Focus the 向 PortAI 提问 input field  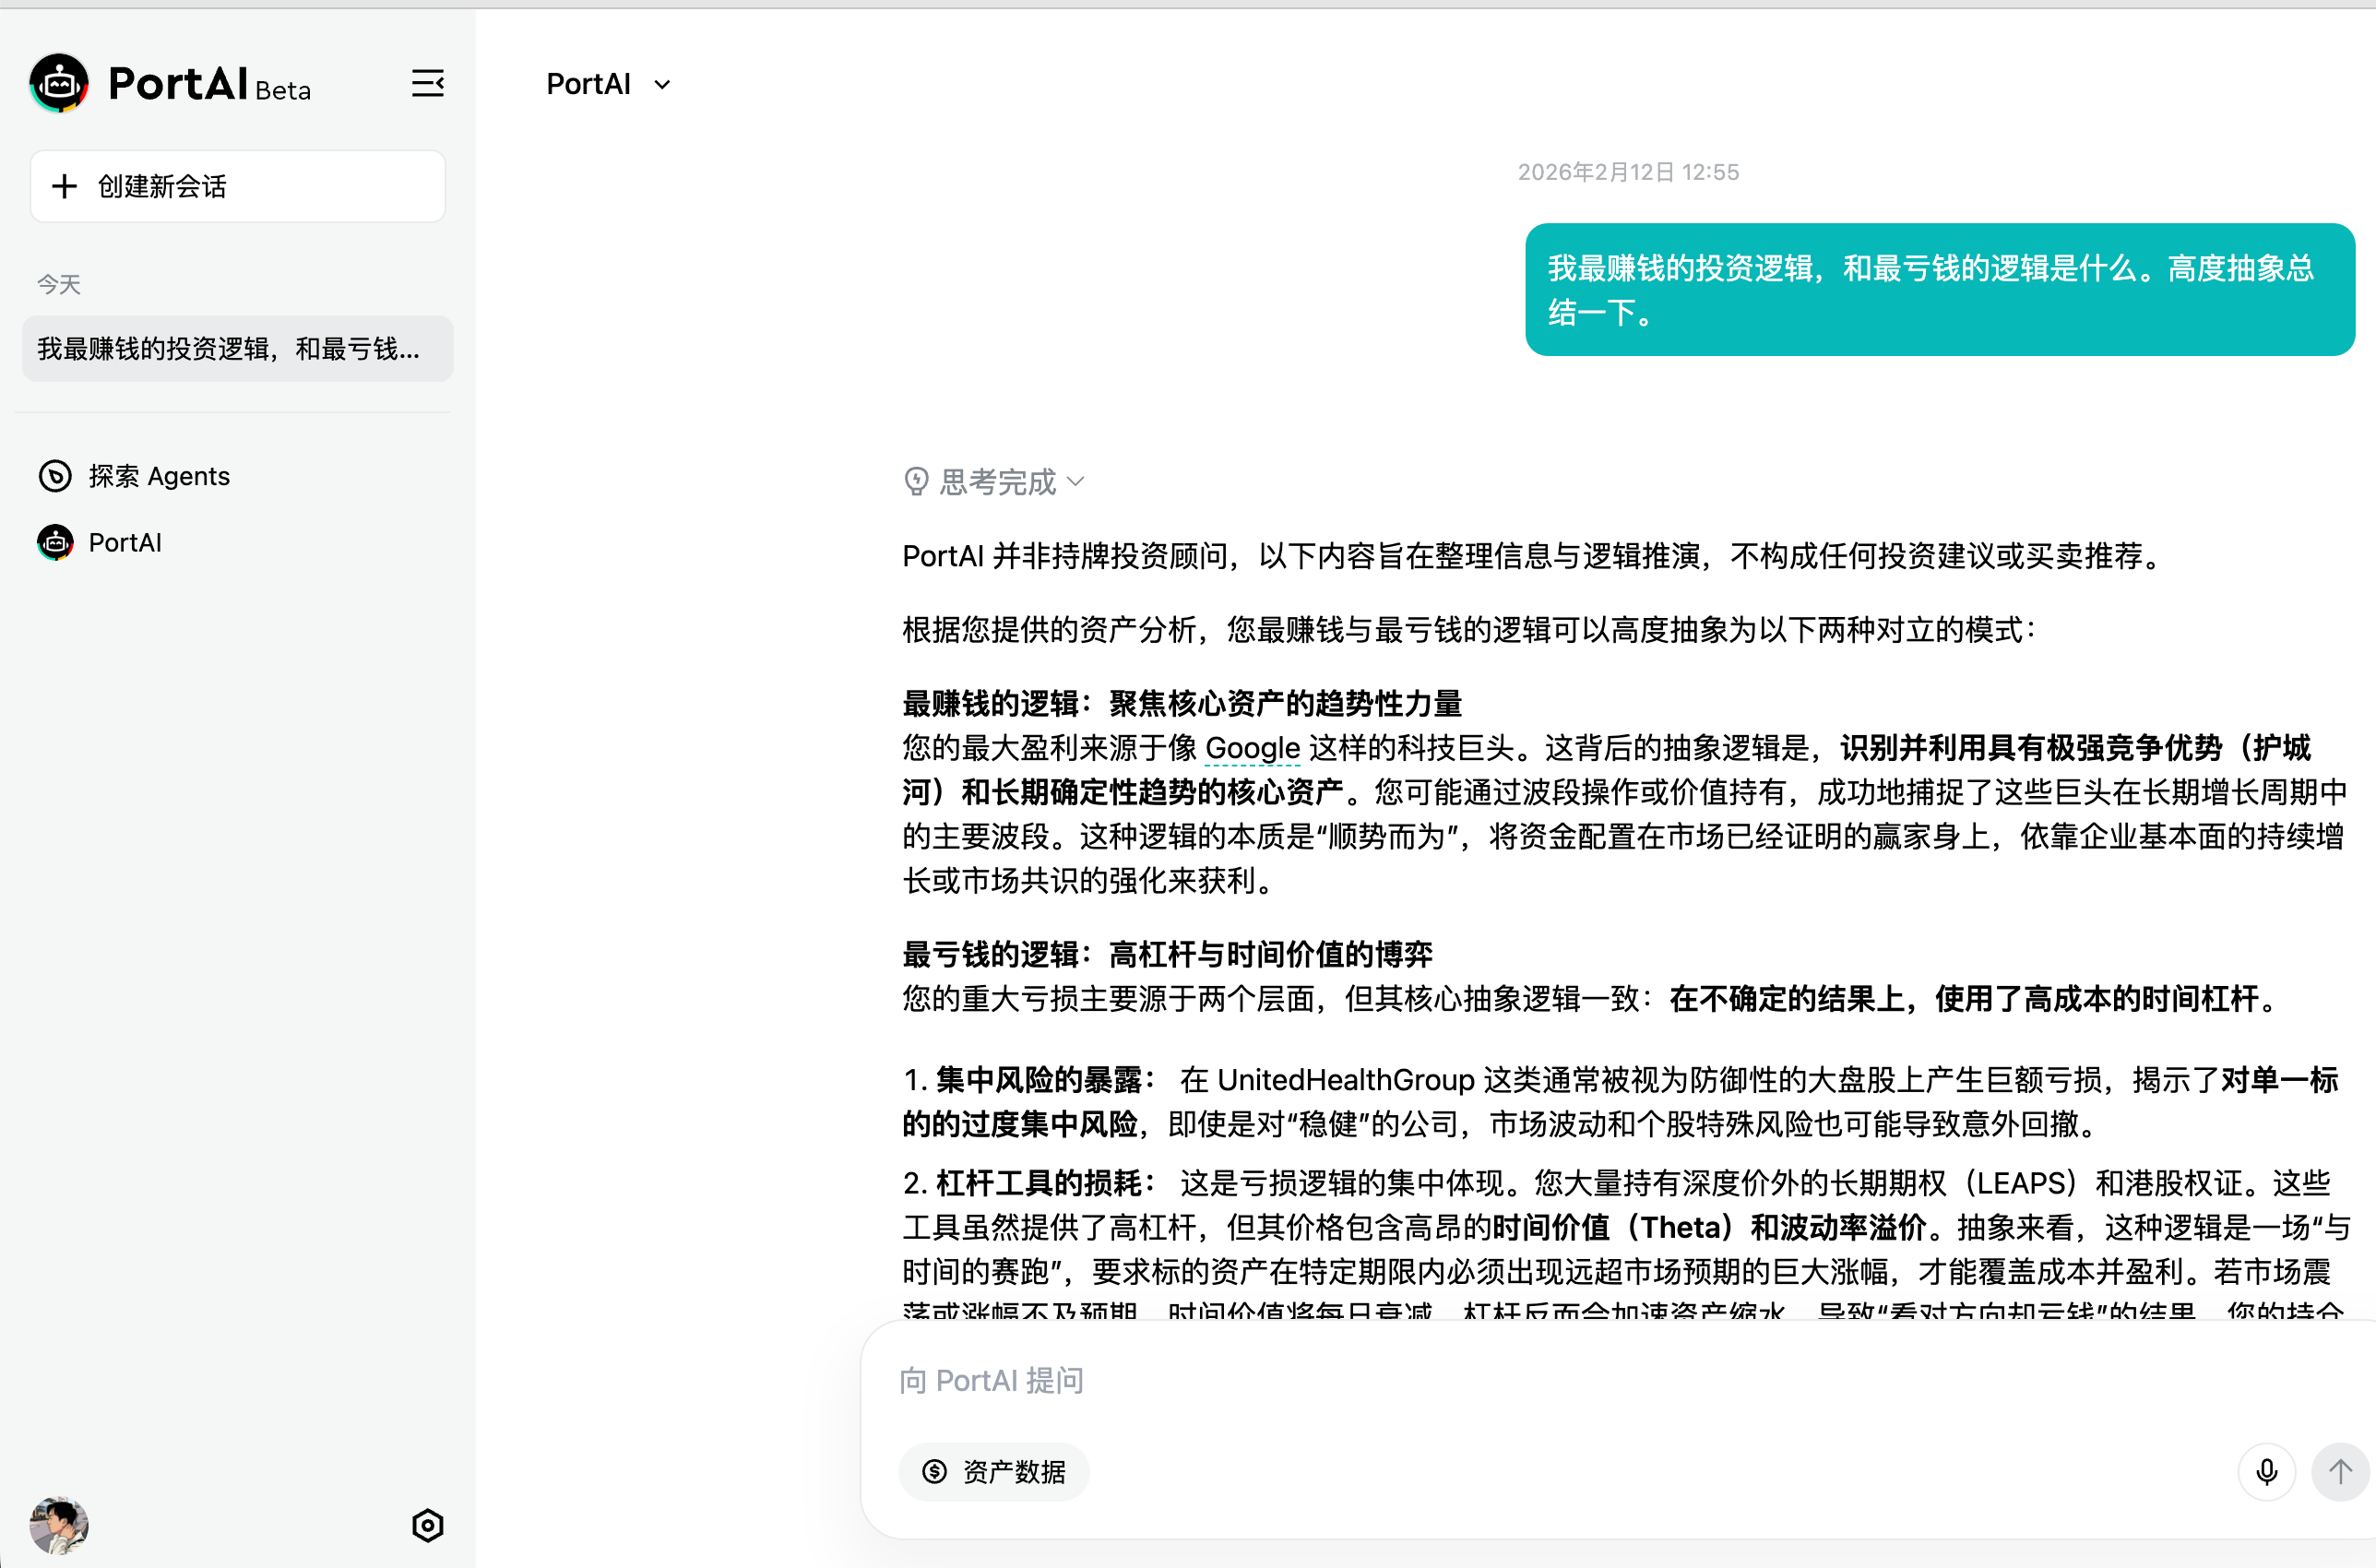[x=1500, y=1381]
